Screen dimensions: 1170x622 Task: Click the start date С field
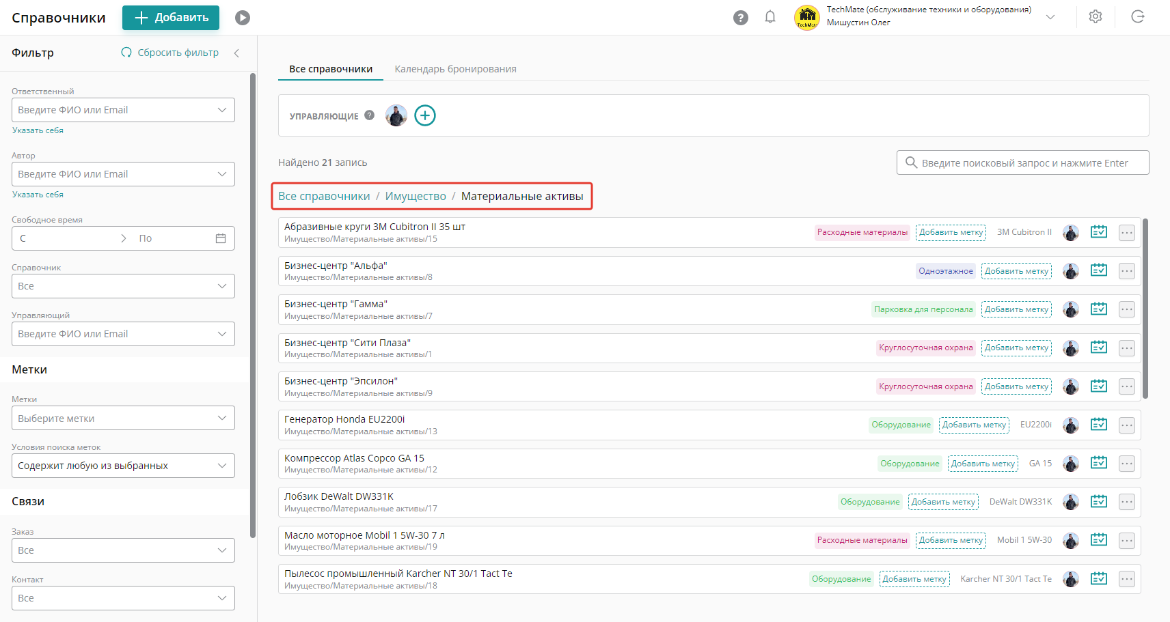pyautogui.click(x=65, y=238)
